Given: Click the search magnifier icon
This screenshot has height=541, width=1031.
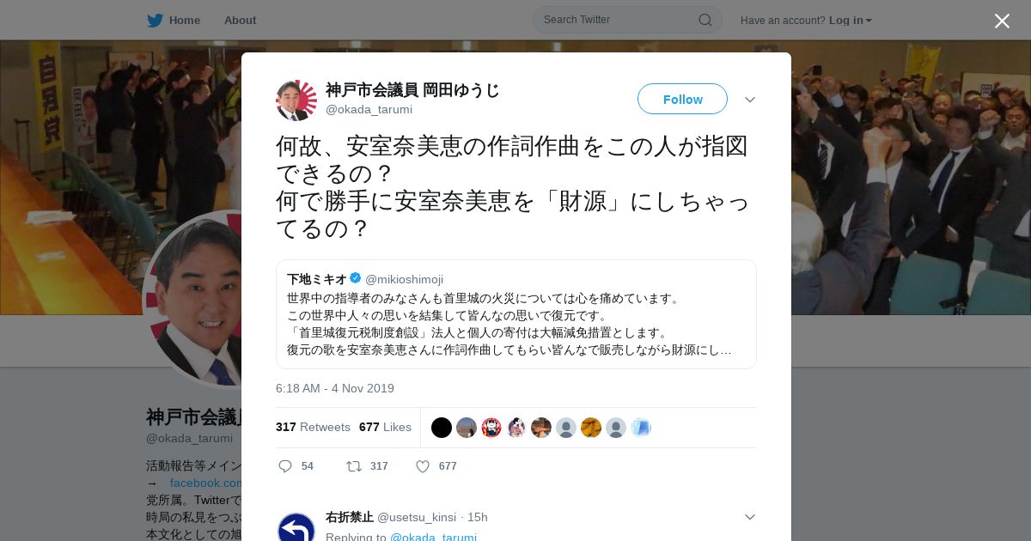Looking at the screenshot, I should click(705, 20).
